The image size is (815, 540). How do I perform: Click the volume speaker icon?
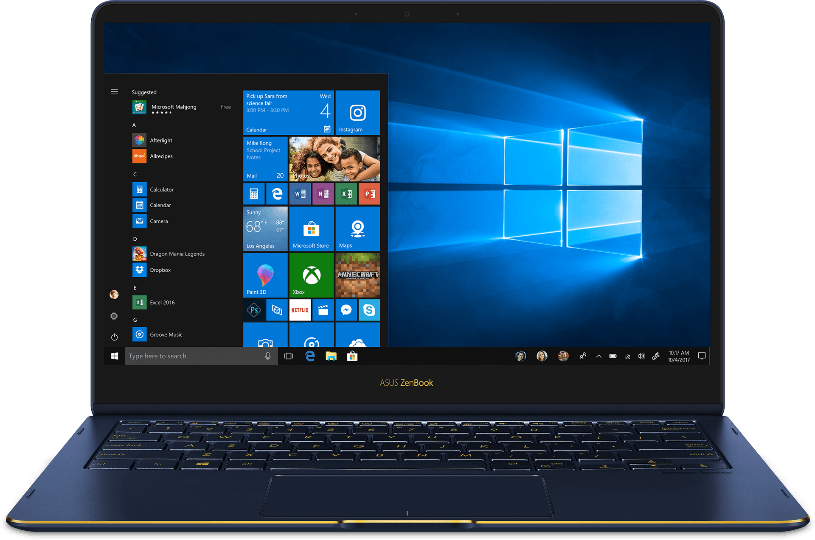click(641, 356)
